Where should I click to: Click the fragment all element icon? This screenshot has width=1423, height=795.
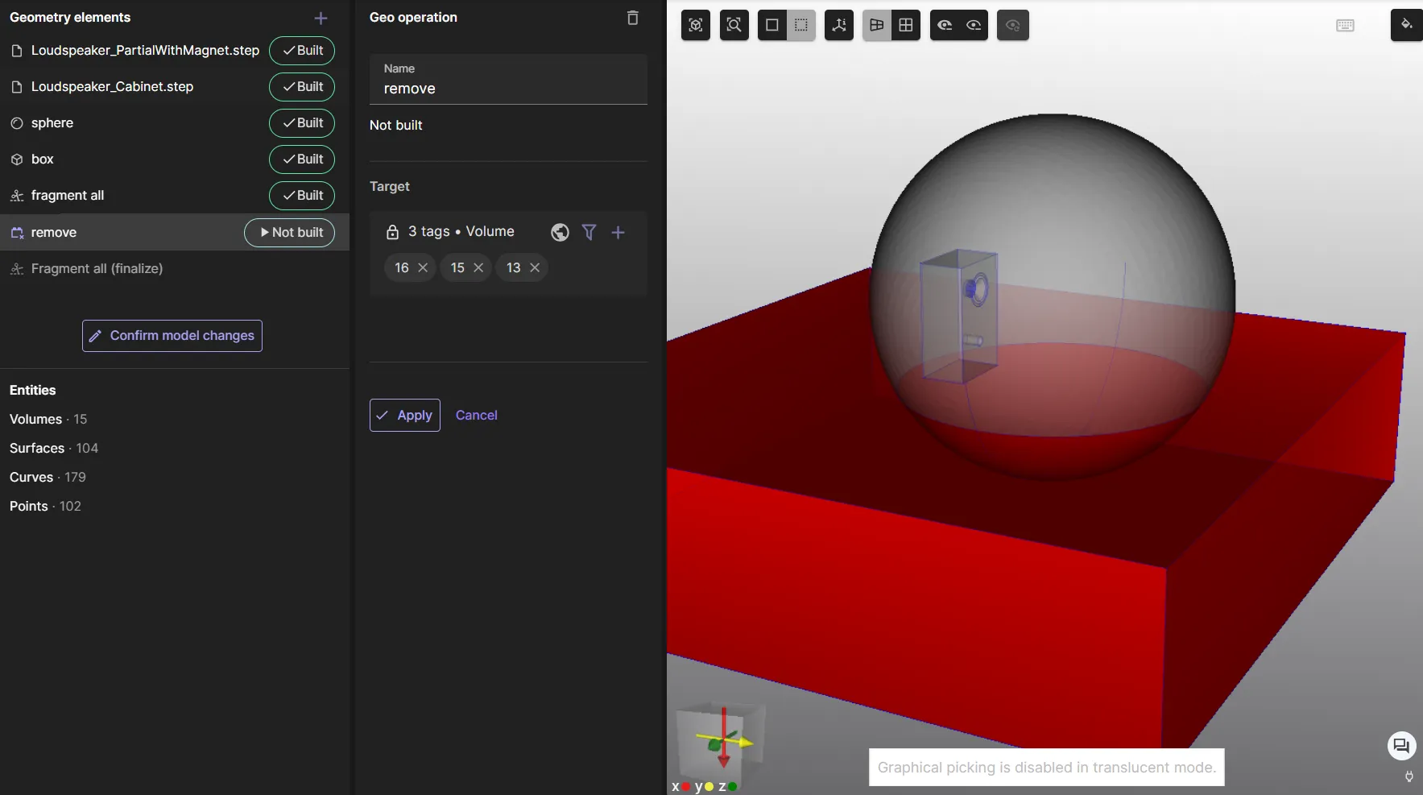(16, 196)
